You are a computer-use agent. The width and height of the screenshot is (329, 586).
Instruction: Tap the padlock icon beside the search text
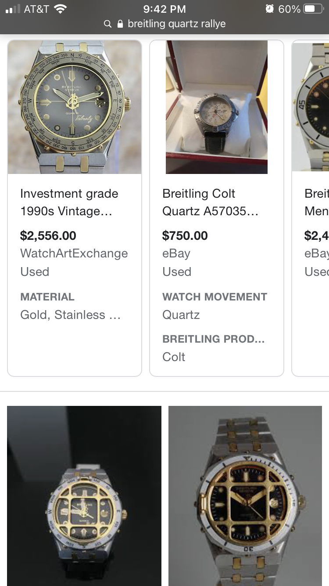[120, 24]
